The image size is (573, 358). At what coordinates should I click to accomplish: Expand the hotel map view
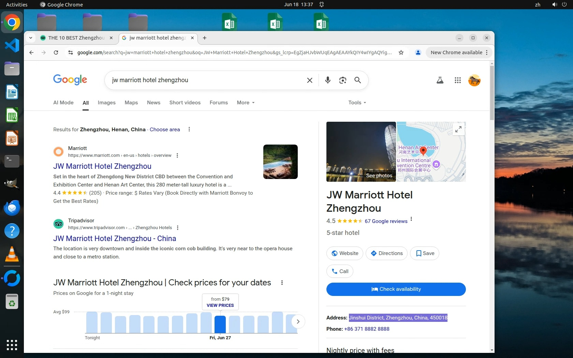click(x=458, y=129)
